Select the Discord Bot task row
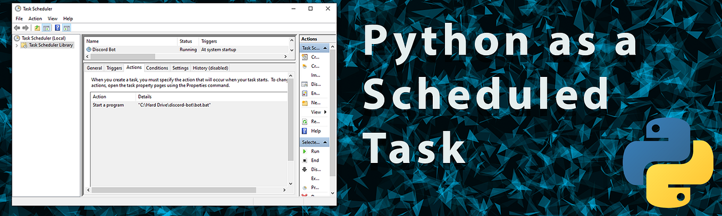 pyautogui.click(x=187, y=49)
